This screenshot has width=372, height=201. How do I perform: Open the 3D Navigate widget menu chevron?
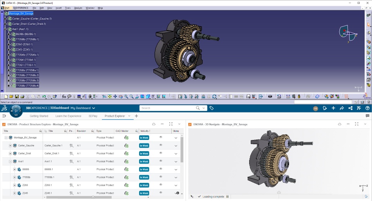(365, 124)
